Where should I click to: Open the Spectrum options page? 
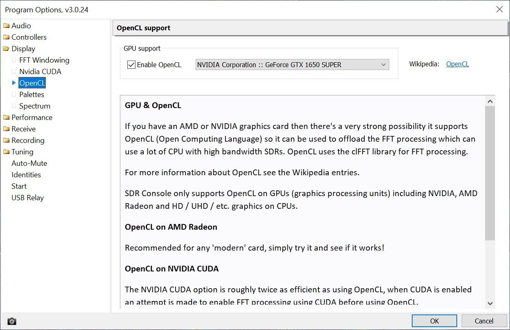pyautogui.click(x=35, y=106)
